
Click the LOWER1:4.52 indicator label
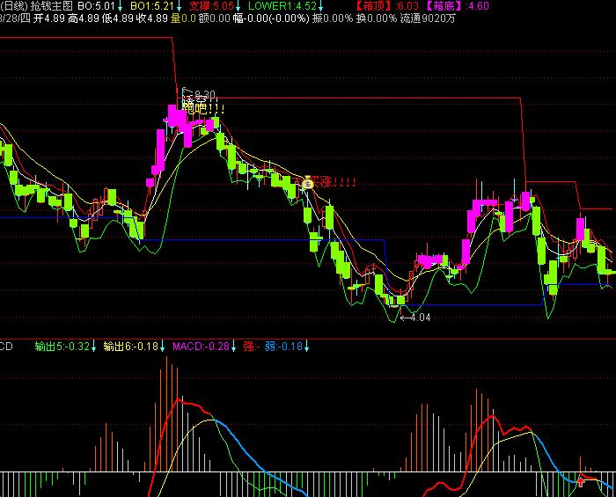coord(281,6)
